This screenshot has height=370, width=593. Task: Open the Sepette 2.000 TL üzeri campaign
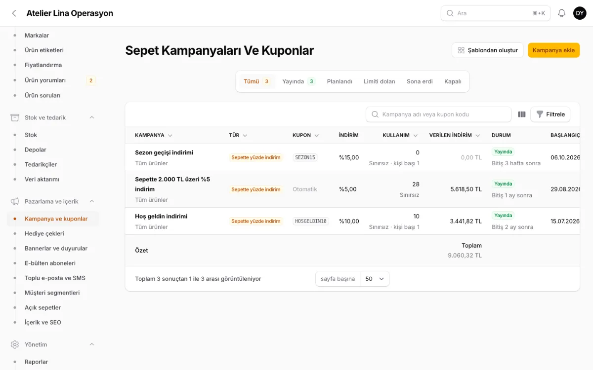[172, 184]
